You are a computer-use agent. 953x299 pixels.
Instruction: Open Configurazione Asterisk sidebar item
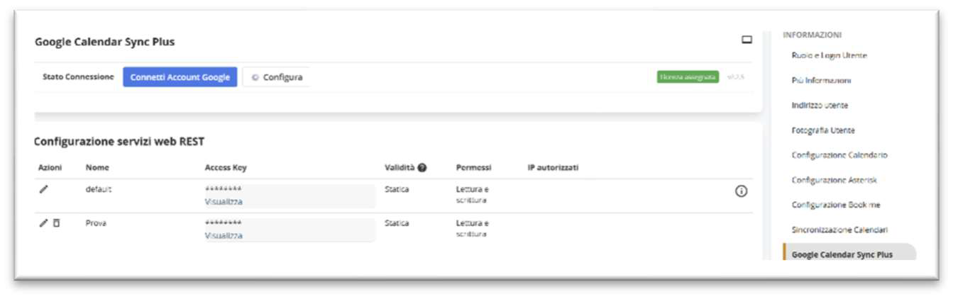834,180
